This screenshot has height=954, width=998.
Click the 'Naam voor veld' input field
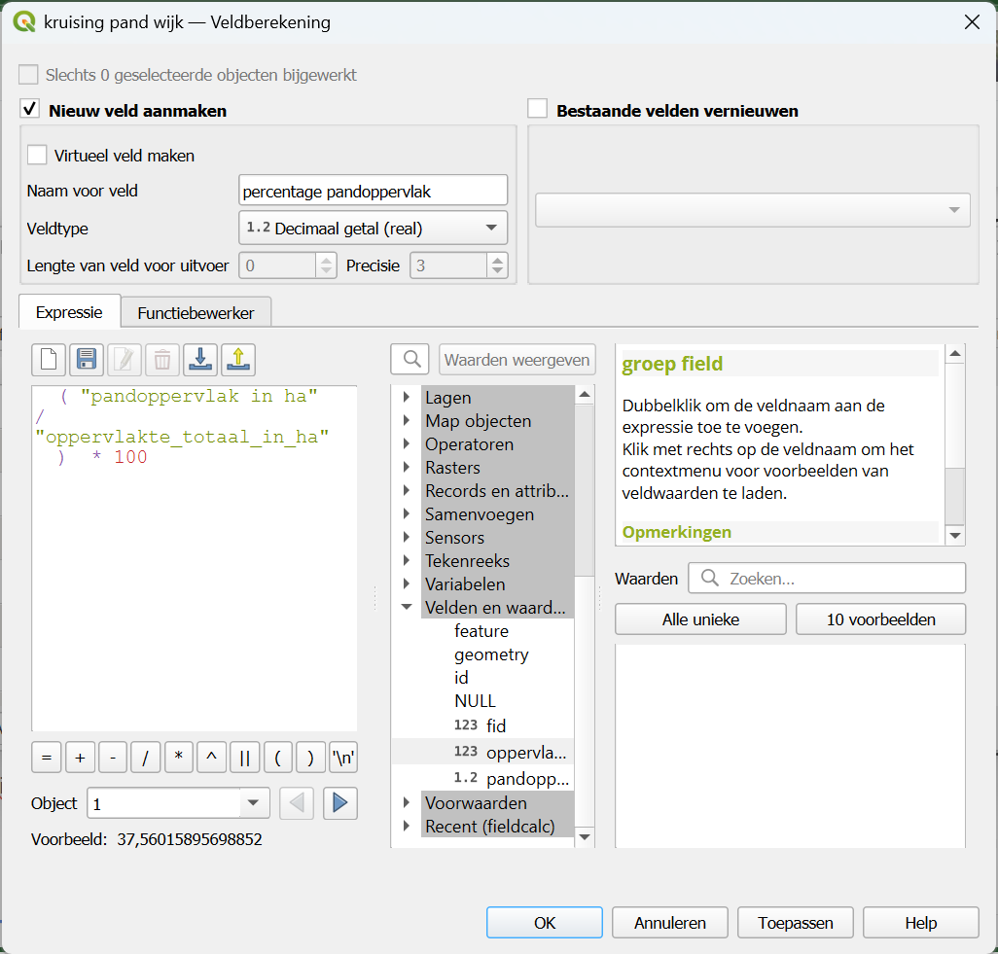click(373, 192)
